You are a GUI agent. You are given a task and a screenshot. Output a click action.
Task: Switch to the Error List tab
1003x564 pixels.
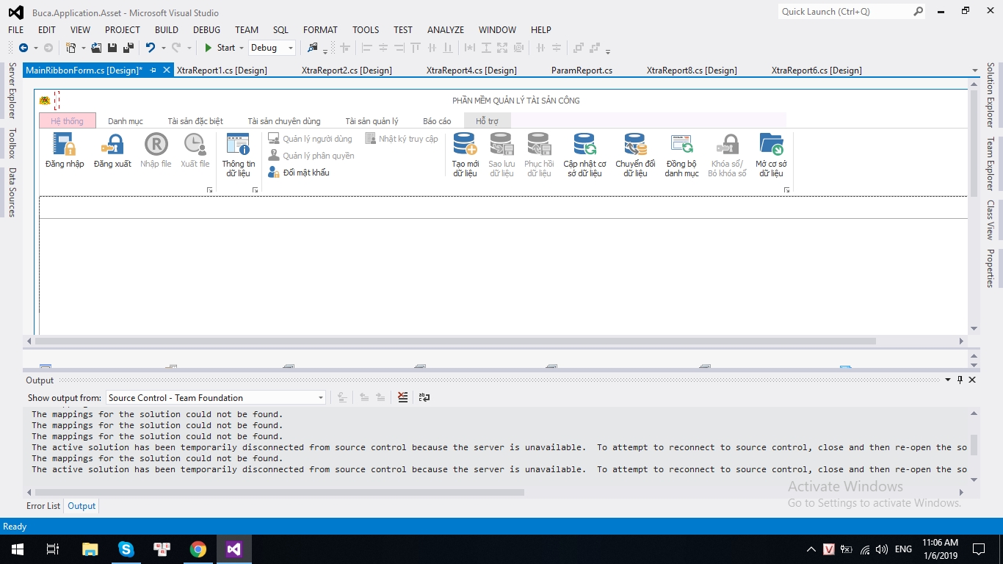(x=43, y=506)
